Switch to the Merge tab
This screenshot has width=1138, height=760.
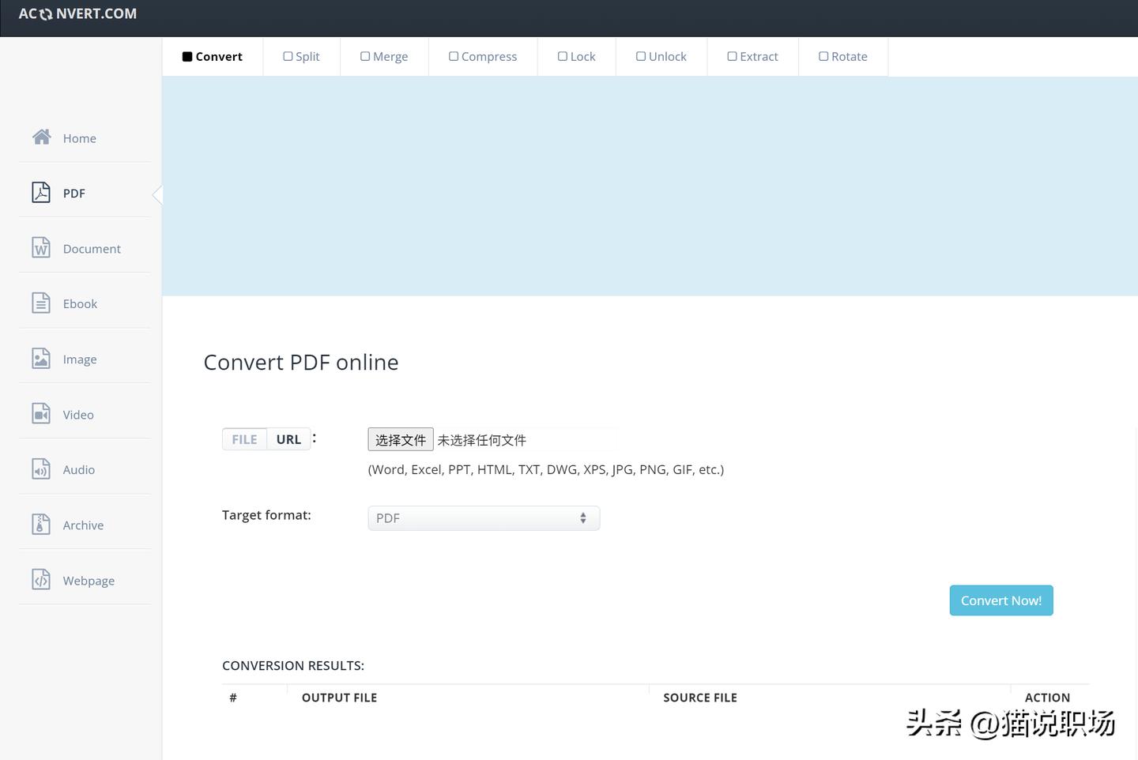(384, 57)
